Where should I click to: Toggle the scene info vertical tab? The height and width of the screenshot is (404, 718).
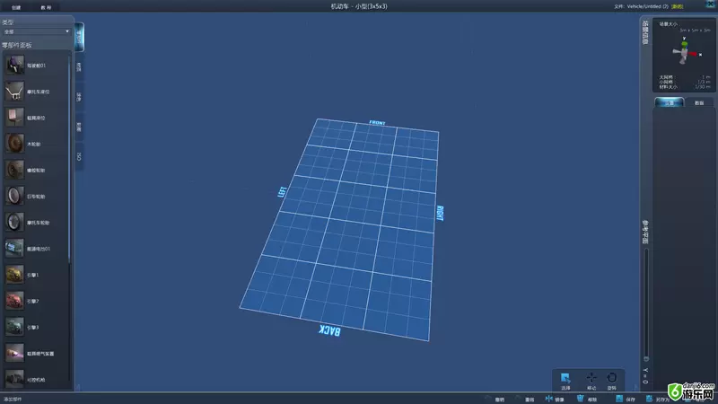click(645, 32)
